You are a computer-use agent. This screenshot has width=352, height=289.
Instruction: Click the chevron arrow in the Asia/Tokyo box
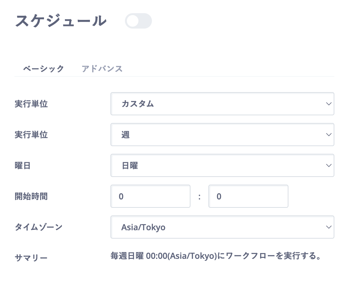328,227
